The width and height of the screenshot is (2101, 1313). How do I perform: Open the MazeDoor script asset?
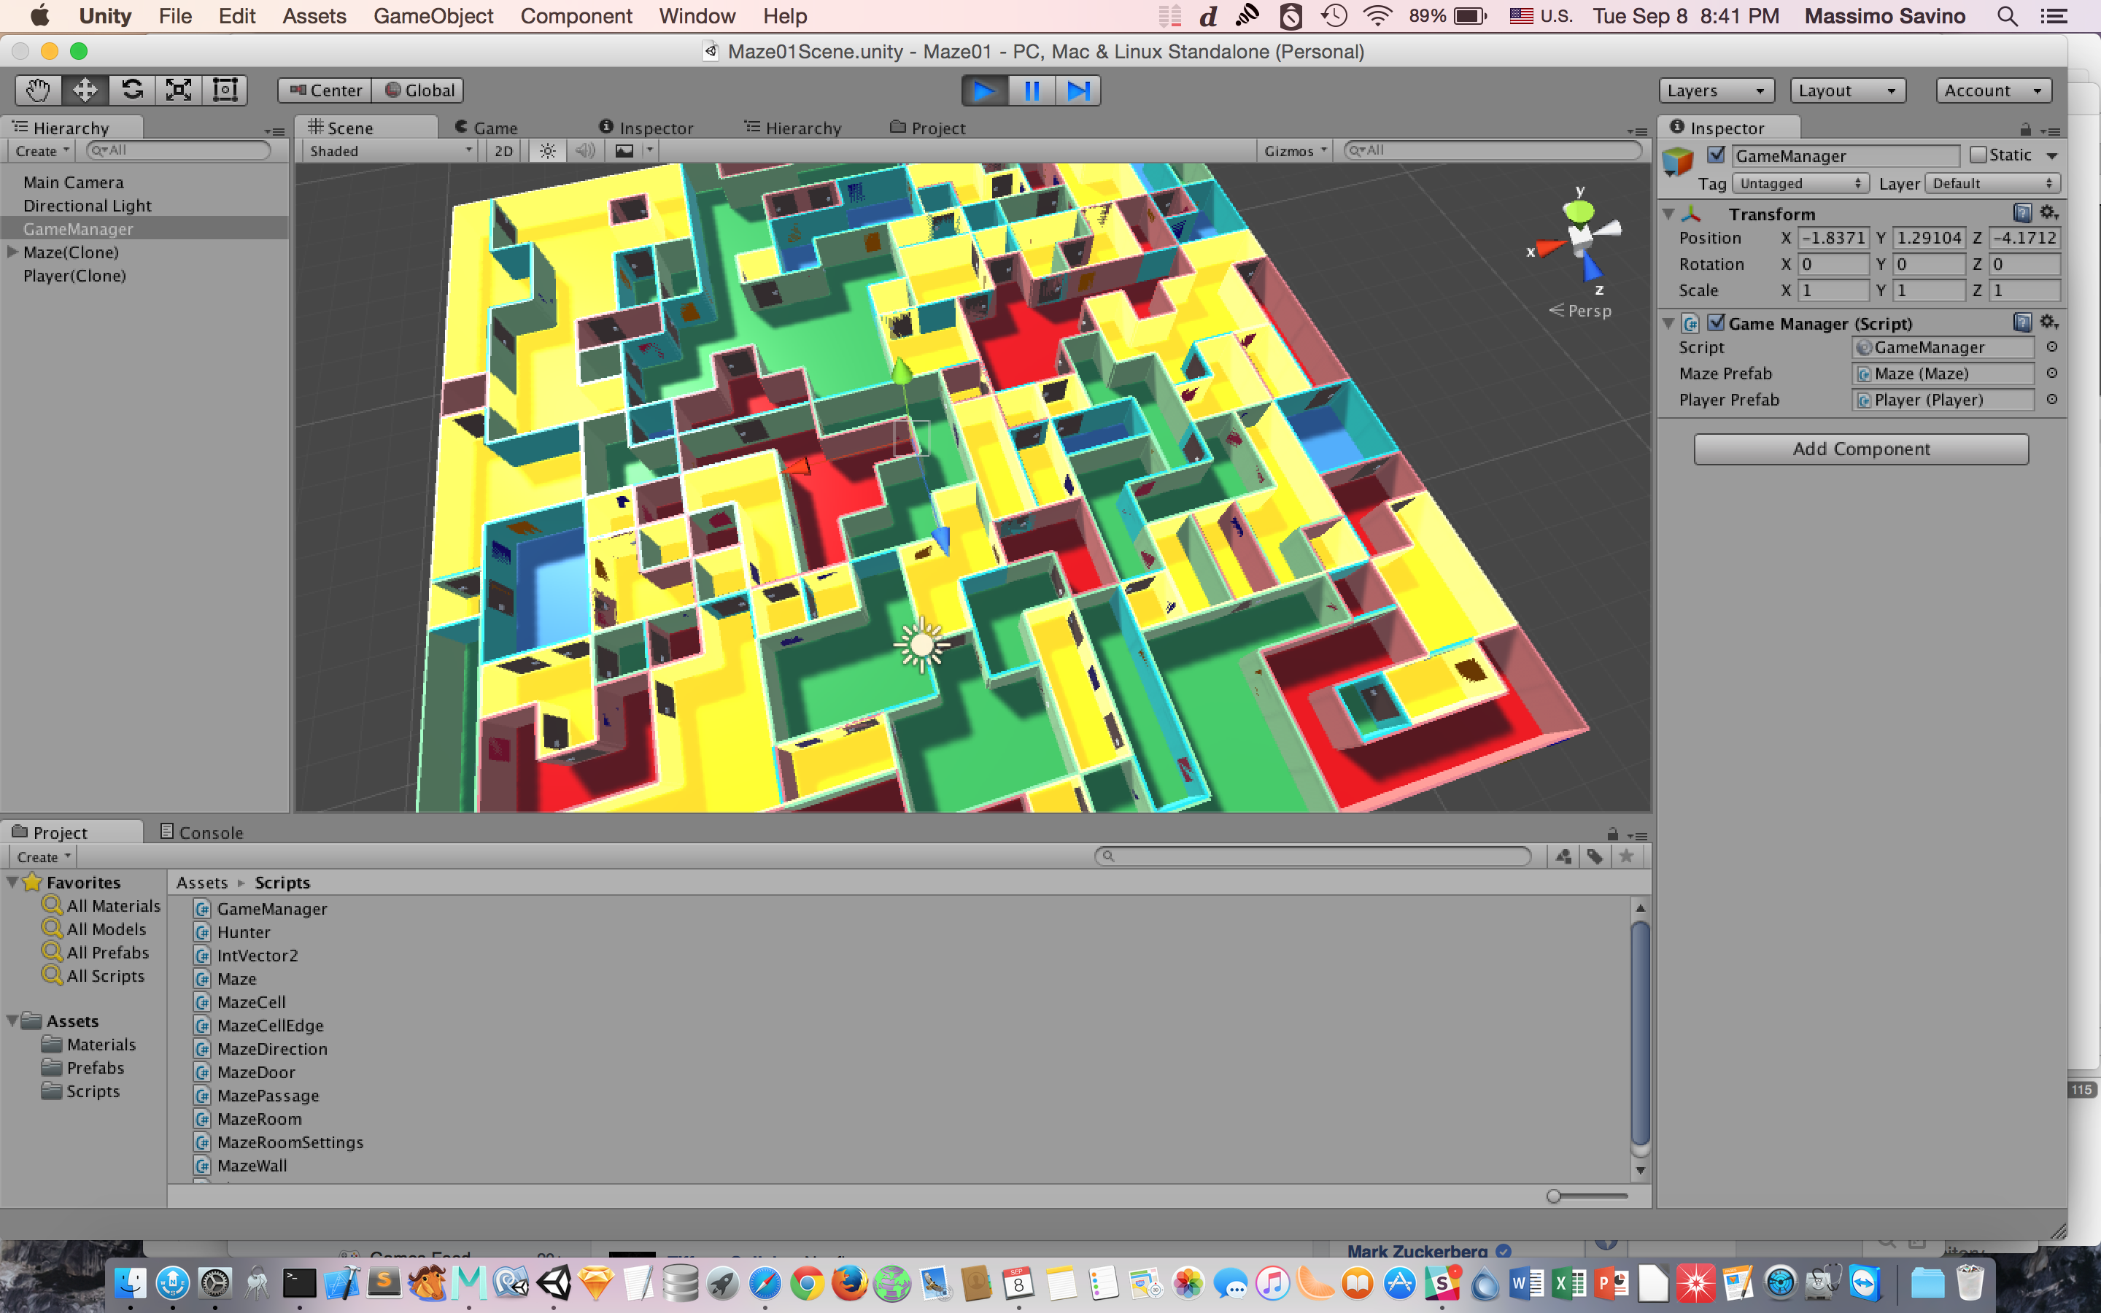click(x=255, y=1072)
